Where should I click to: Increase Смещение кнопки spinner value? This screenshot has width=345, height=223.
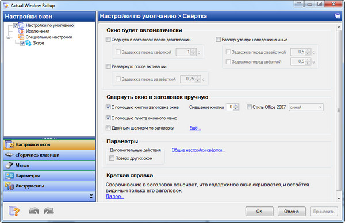[236, 105]
